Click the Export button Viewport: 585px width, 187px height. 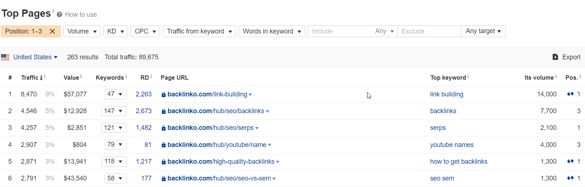point(566,57)
